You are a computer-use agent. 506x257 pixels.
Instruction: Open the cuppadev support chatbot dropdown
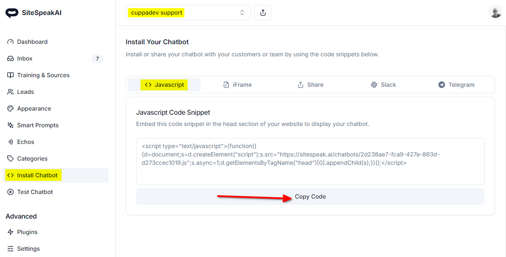coord(188,13)
